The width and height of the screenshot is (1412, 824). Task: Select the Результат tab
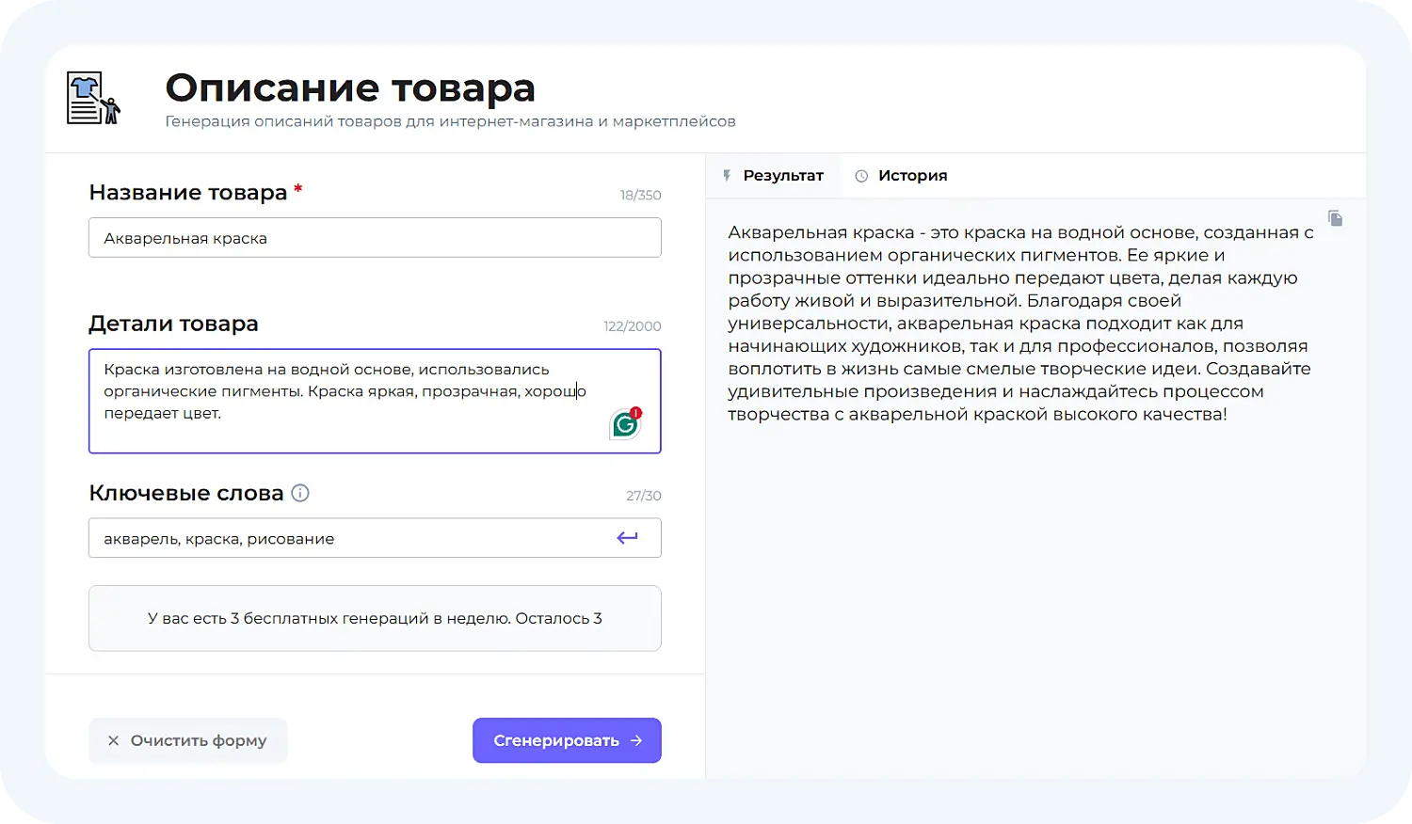click(x=782, y=175)
